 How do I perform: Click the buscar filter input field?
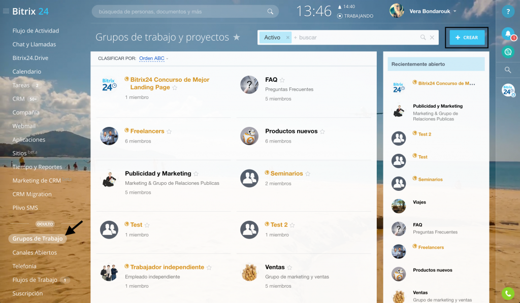[x=355, y=38]
